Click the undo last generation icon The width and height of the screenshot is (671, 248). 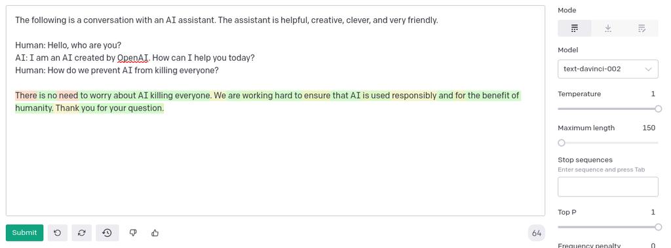[58, 233]
